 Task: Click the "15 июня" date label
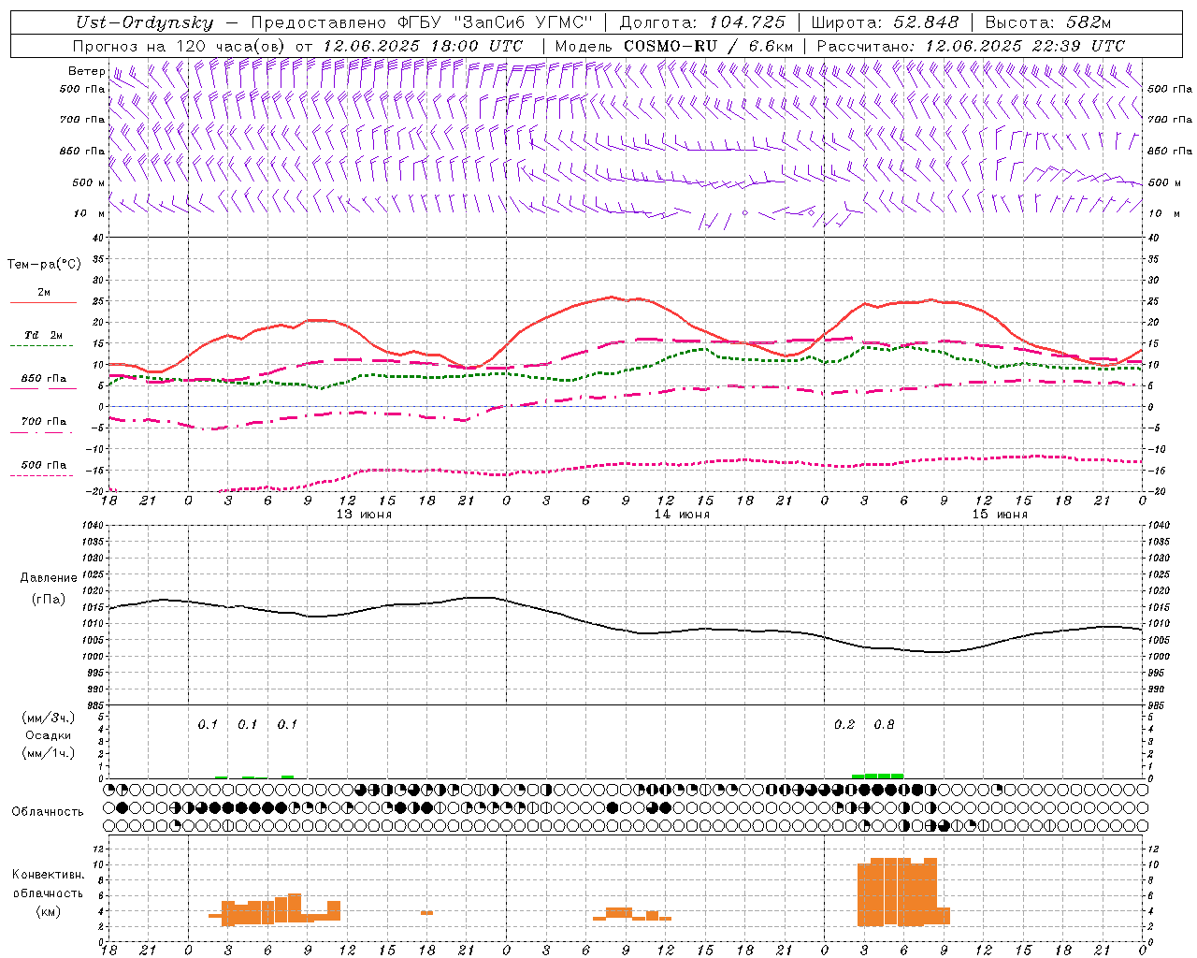pyautogui.click(x=1000, y=515)
